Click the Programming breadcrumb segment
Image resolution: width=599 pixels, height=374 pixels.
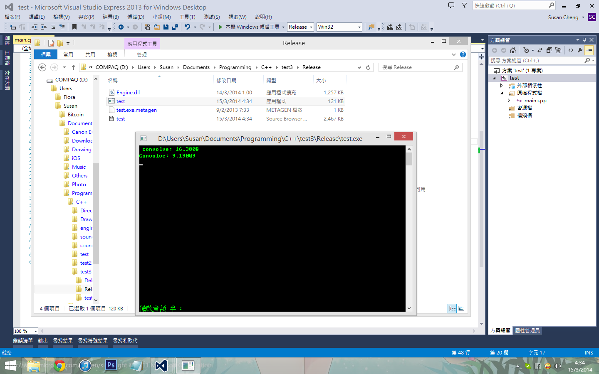235,67
